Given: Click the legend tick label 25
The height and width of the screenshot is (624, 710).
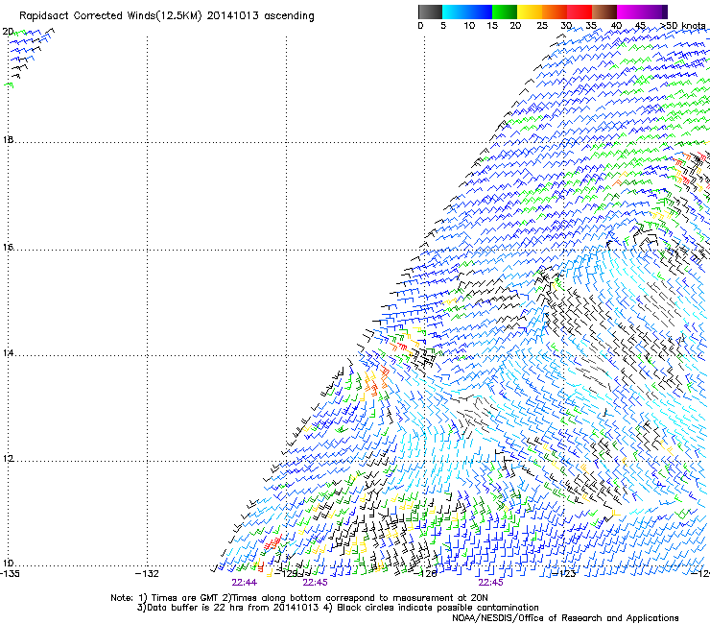Looking at the screenshot, I should click(542, 25).
